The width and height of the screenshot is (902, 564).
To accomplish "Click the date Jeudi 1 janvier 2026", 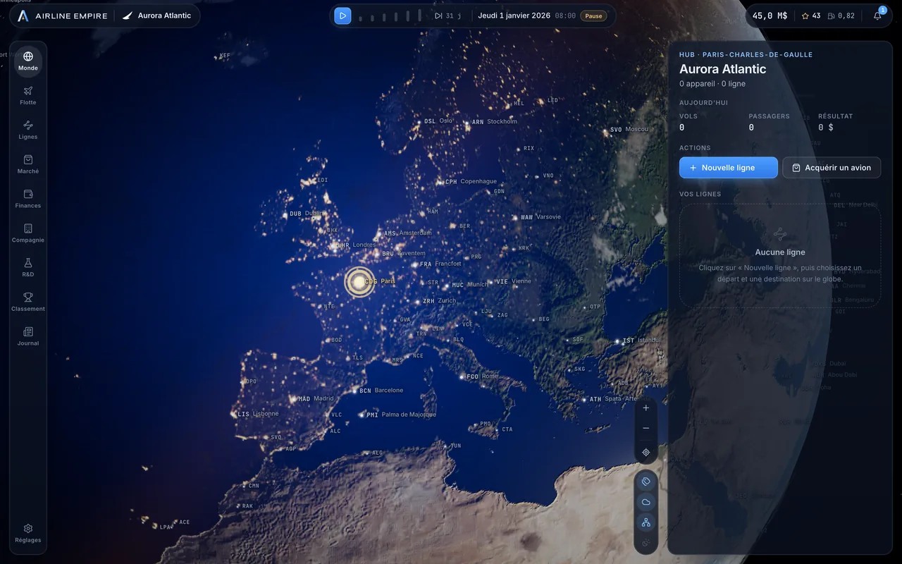I will pos(514,16).
